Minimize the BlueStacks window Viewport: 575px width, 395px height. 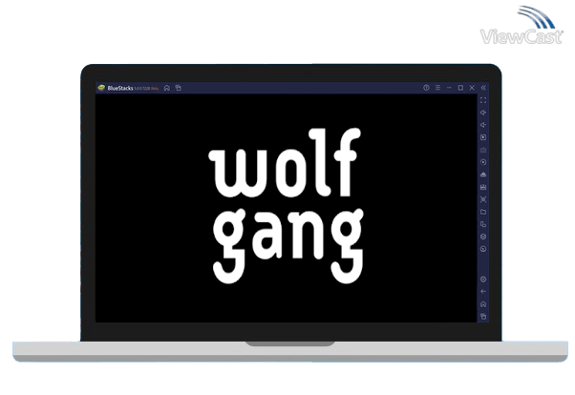coord(449,88)
